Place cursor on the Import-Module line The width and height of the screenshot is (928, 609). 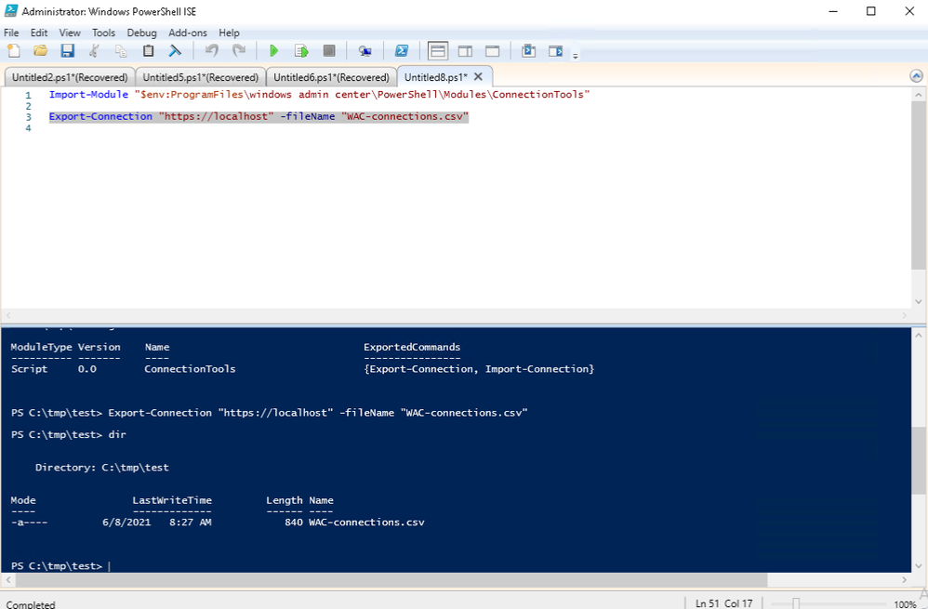tap(320, 95)
